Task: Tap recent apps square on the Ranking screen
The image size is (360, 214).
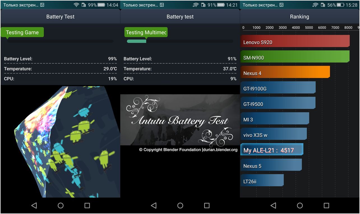Action: pos(326,206)
